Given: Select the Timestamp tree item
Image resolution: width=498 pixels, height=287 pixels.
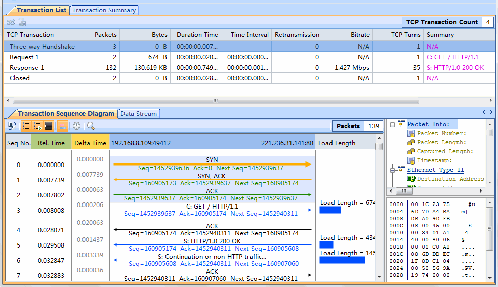Looking at the screenshot, I should tap(434, 160).
